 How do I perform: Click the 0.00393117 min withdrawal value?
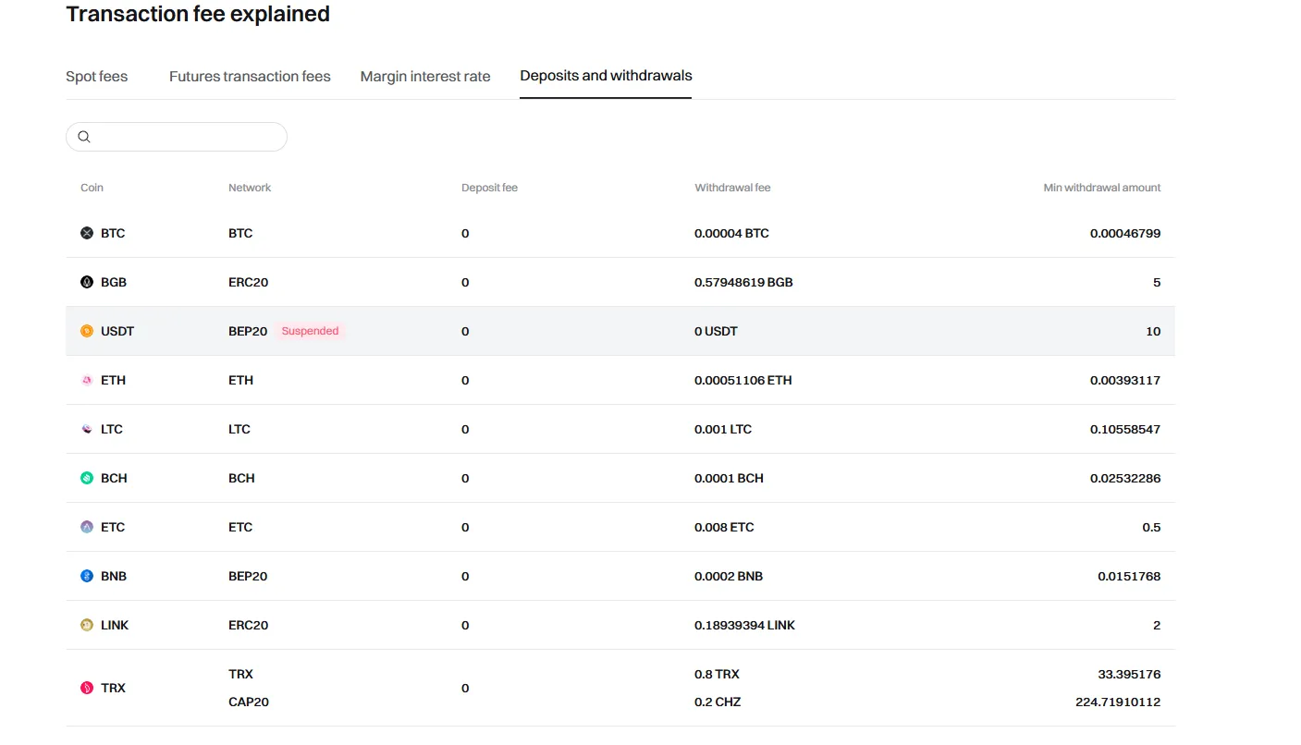point(1125,380)
